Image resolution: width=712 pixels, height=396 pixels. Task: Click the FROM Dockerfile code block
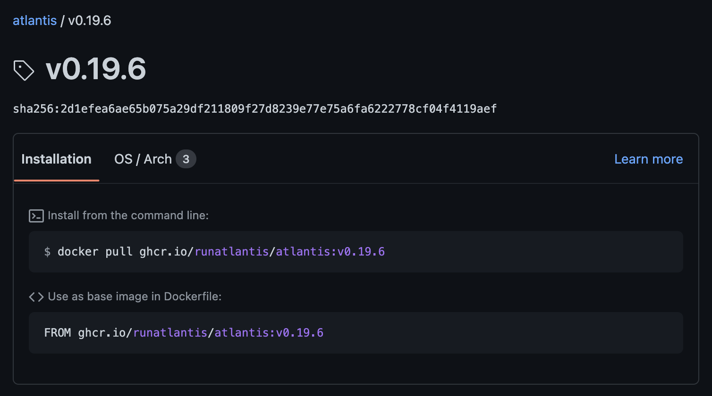pyautogui.click(x=356, y=332)
